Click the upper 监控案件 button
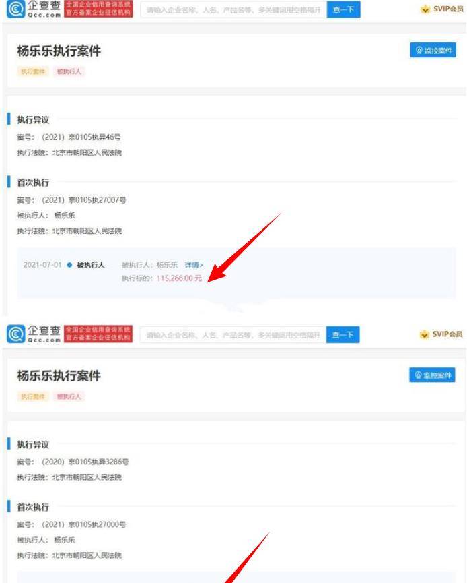Viewport: 467px width, 583px height. point(433,50)
